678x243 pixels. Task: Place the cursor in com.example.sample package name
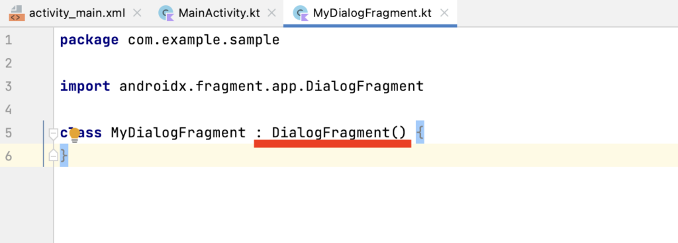[x=204, y=40]
